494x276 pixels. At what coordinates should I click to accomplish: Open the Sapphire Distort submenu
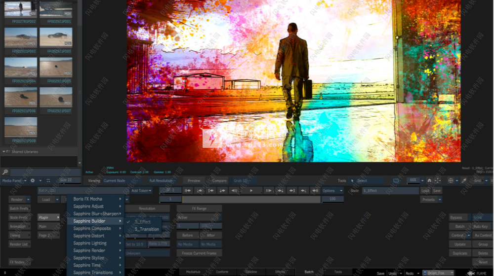click(x=96, y=236)
